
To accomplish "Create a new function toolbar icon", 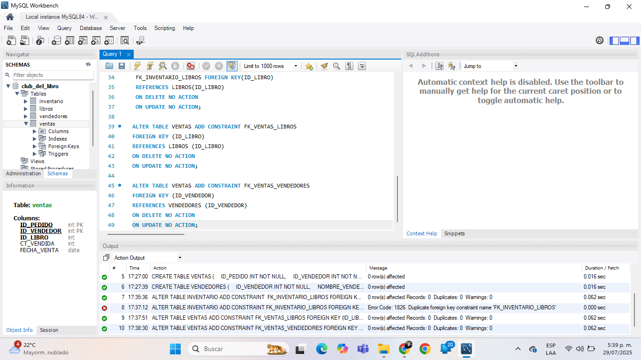I will coord(109,41).
